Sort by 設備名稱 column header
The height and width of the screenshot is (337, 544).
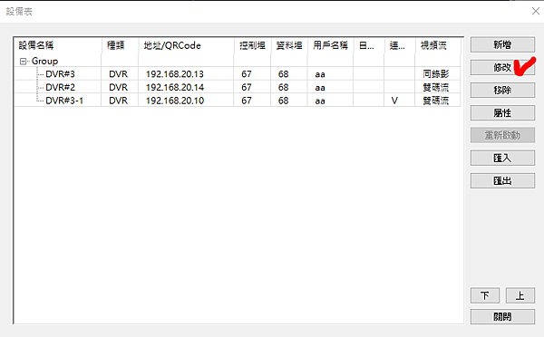(x=58, y=45)
